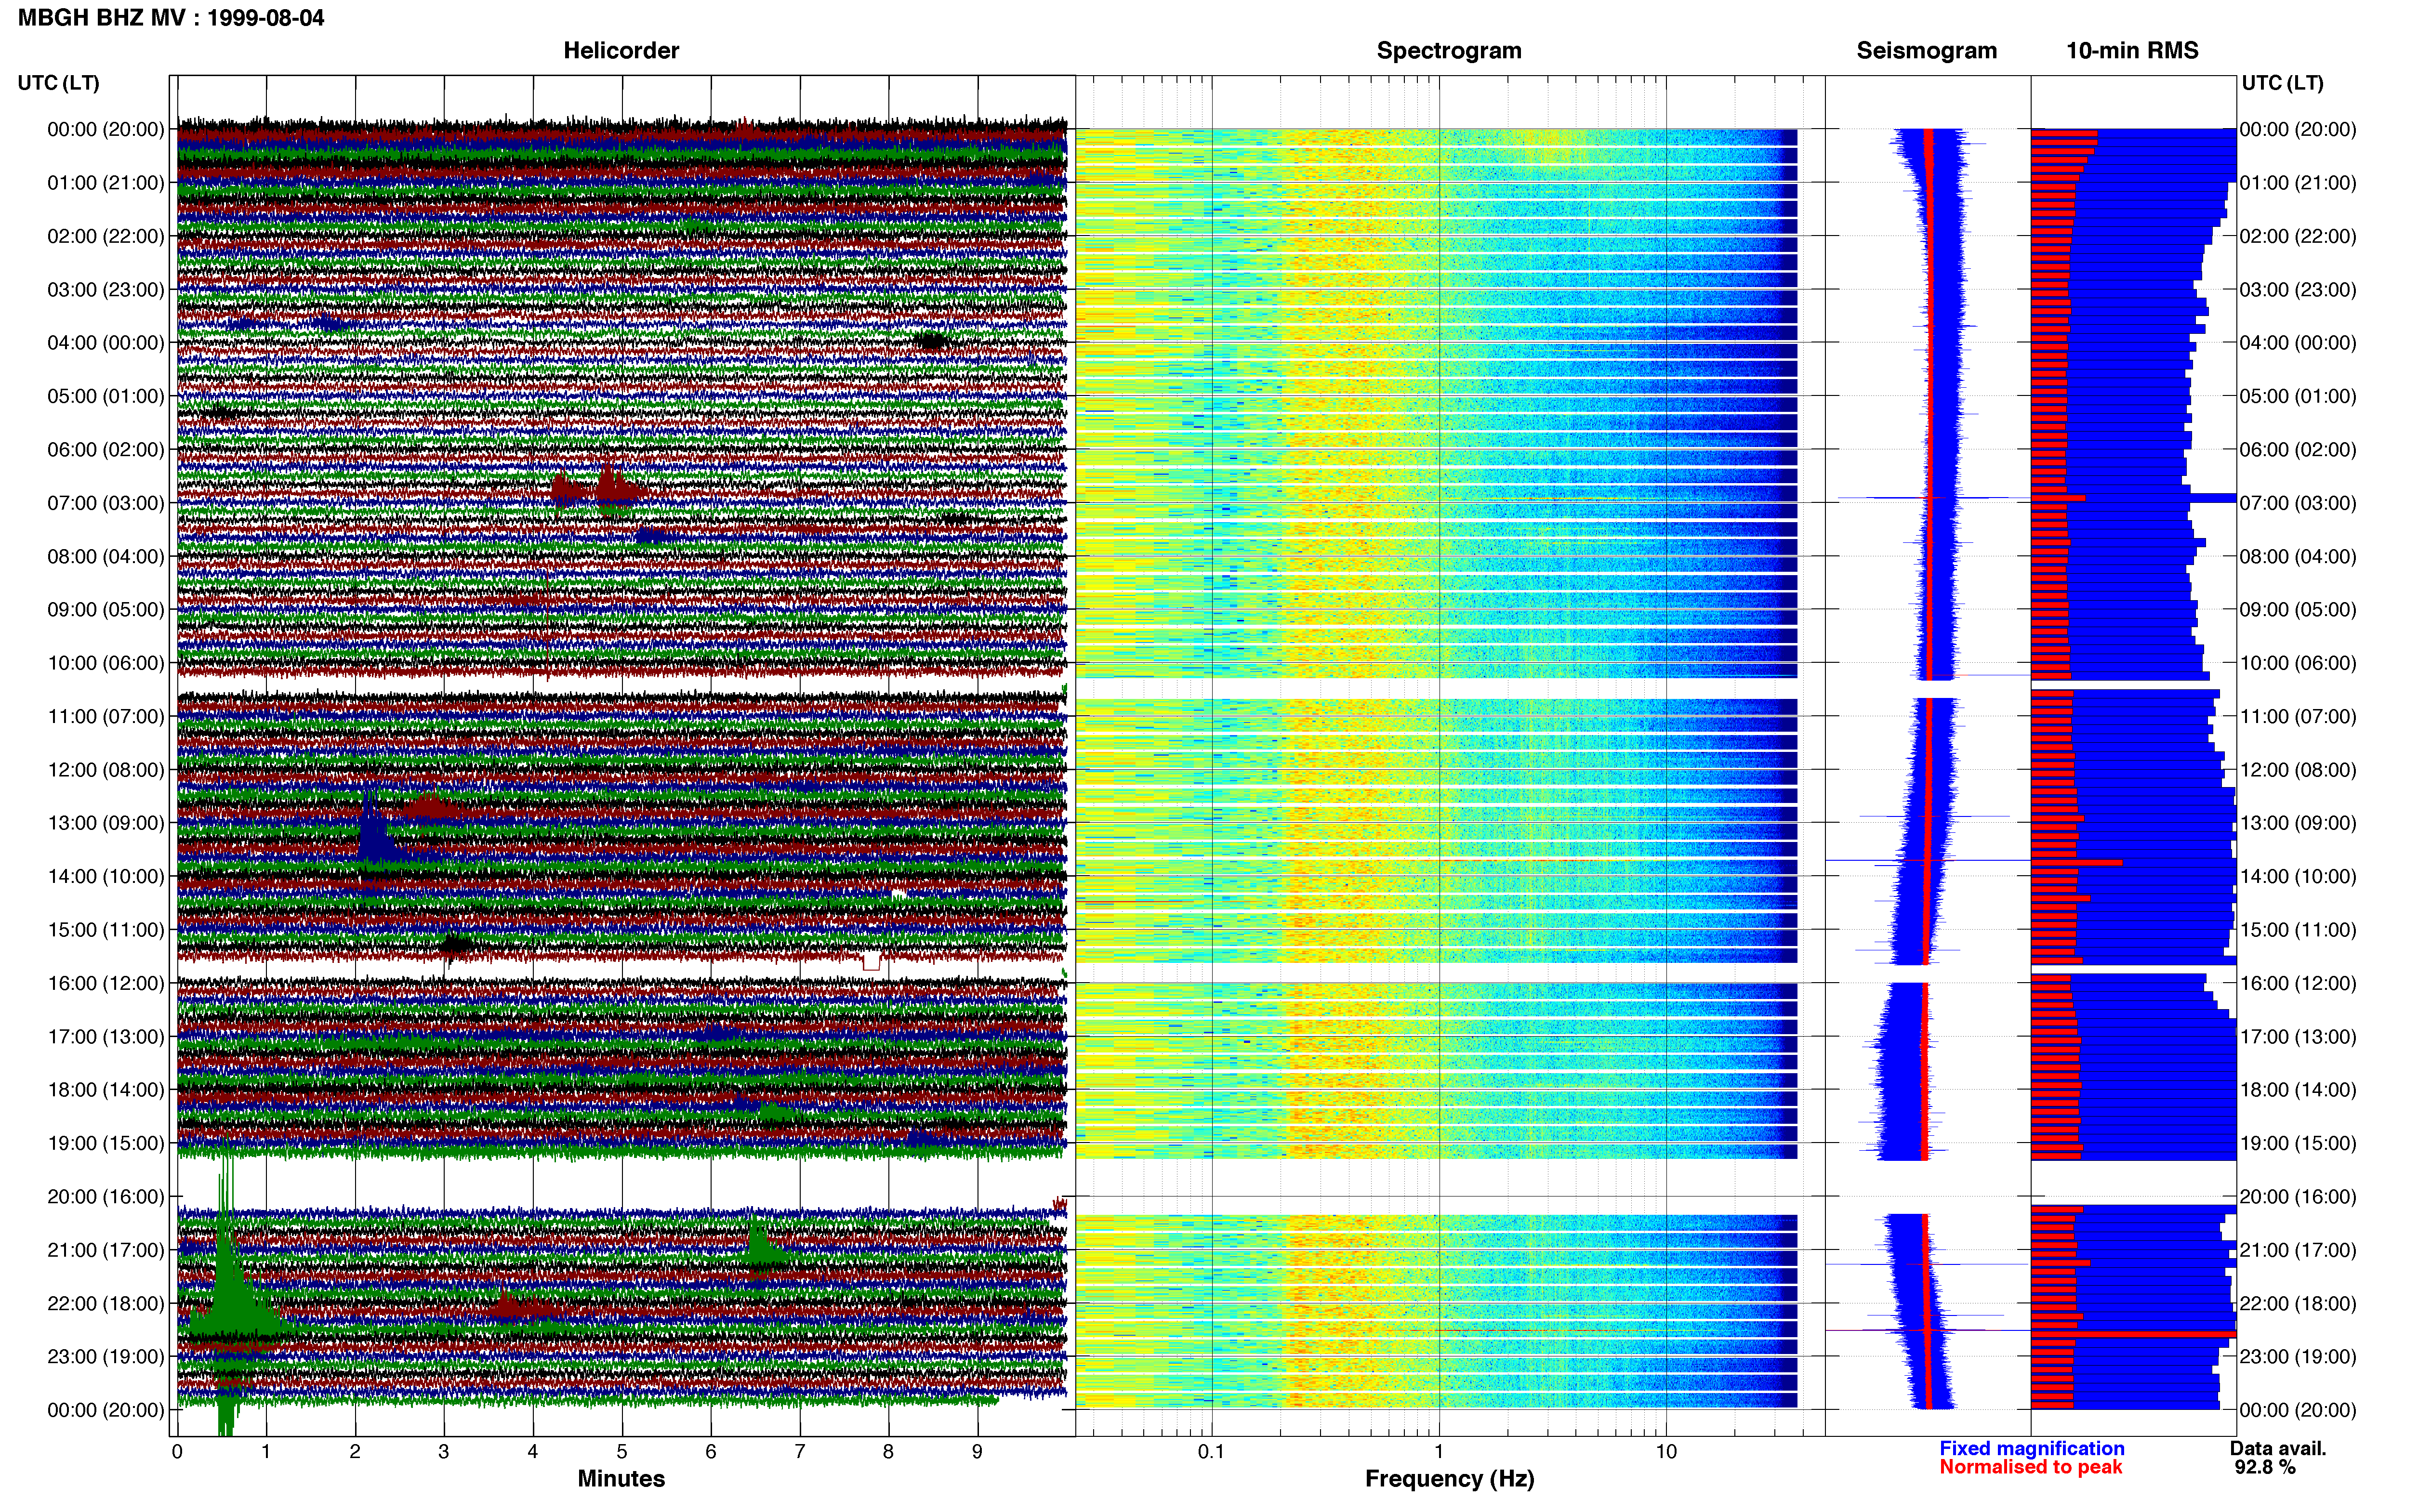This screenshot has width=2418, height=1512.
Task: Click the Minutes axis title
Action: [621, 1478]
